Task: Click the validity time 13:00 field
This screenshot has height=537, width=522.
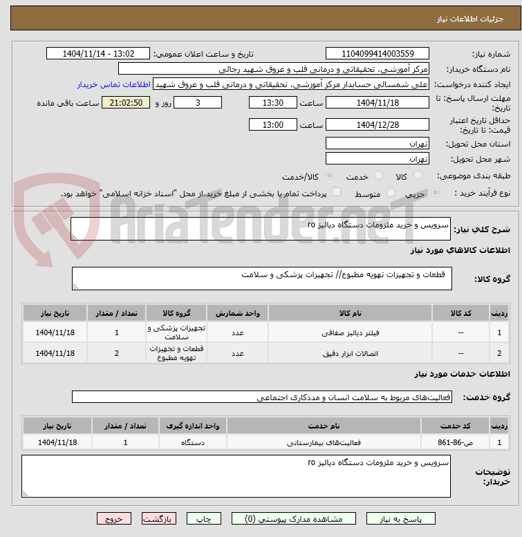Action: [272, 124]
